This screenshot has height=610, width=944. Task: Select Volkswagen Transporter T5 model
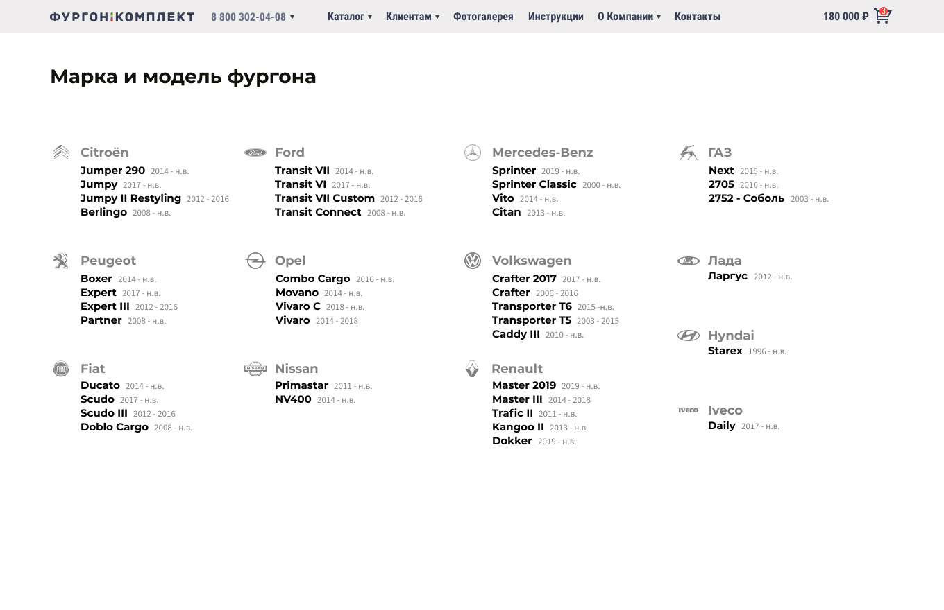(532, 320)
